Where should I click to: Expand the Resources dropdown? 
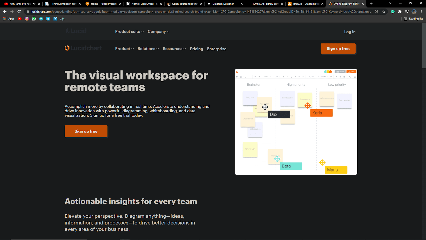click(x=174, y=49)
